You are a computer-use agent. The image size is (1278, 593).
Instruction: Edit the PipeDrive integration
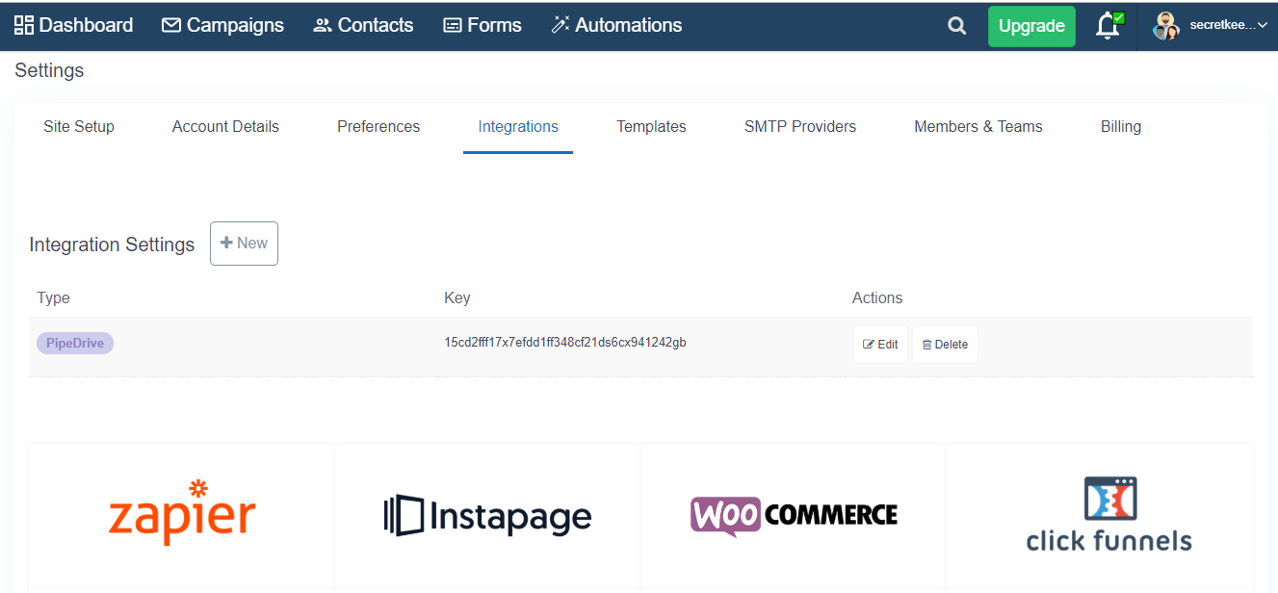(880, 345)
